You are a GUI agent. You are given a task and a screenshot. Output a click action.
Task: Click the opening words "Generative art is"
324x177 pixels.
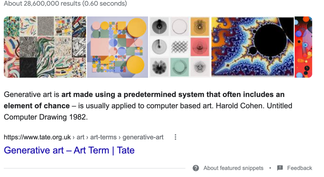coord(32,94)
